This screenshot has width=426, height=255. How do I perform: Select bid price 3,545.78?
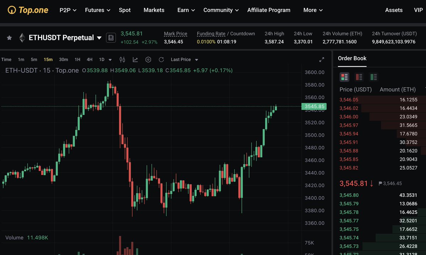click(x=349, y=212)
